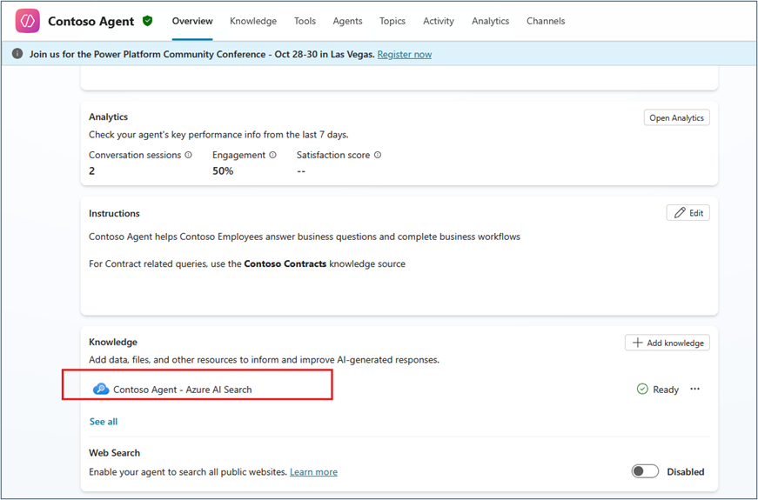Image resolution: width=758 pixels, height=500 pixels.
Task: Switch to the Knowledge tab
Action: 253,21
